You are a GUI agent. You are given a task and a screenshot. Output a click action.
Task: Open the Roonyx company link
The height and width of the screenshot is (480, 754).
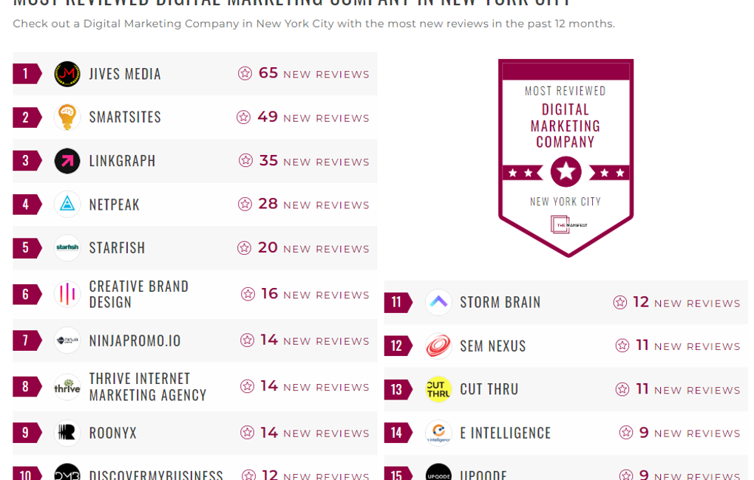pos(113,433)
